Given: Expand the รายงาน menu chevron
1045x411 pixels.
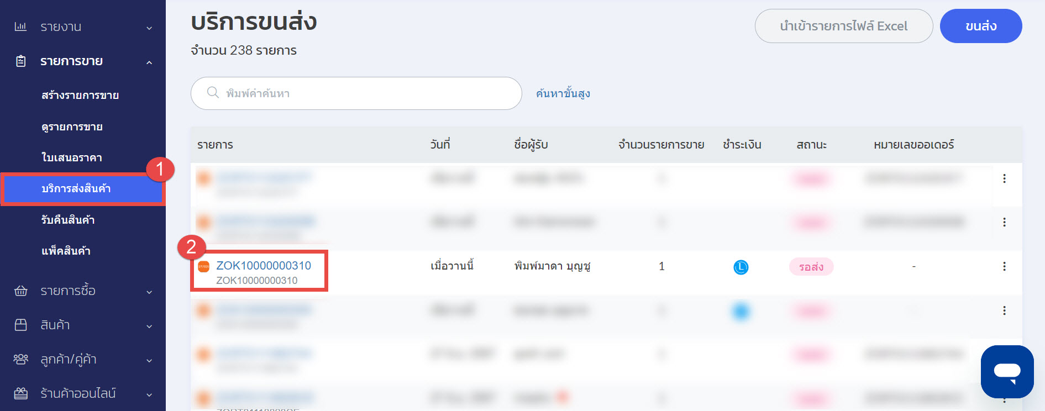Looking at the screenshot, I should (x=149, y=28).
